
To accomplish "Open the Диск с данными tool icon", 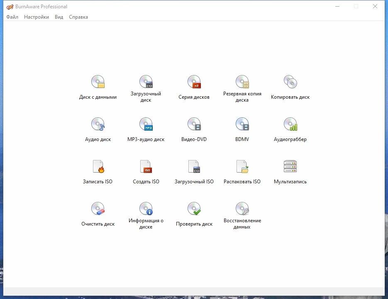I will tap(98, 82).
